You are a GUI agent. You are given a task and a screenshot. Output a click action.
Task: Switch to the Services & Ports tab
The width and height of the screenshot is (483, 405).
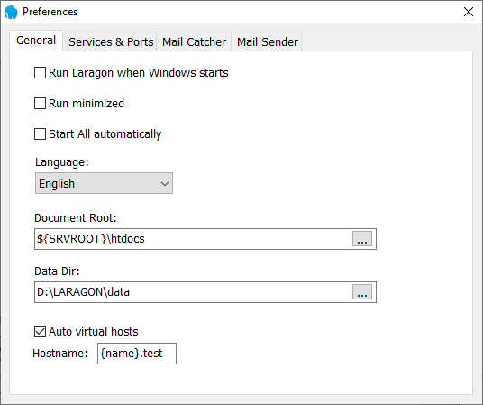click(x=111, y=42)
